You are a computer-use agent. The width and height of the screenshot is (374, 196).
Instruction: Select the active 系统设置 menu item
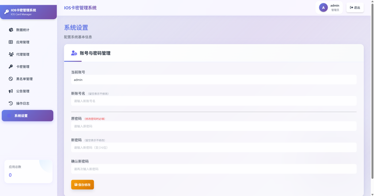coord(28,116)
